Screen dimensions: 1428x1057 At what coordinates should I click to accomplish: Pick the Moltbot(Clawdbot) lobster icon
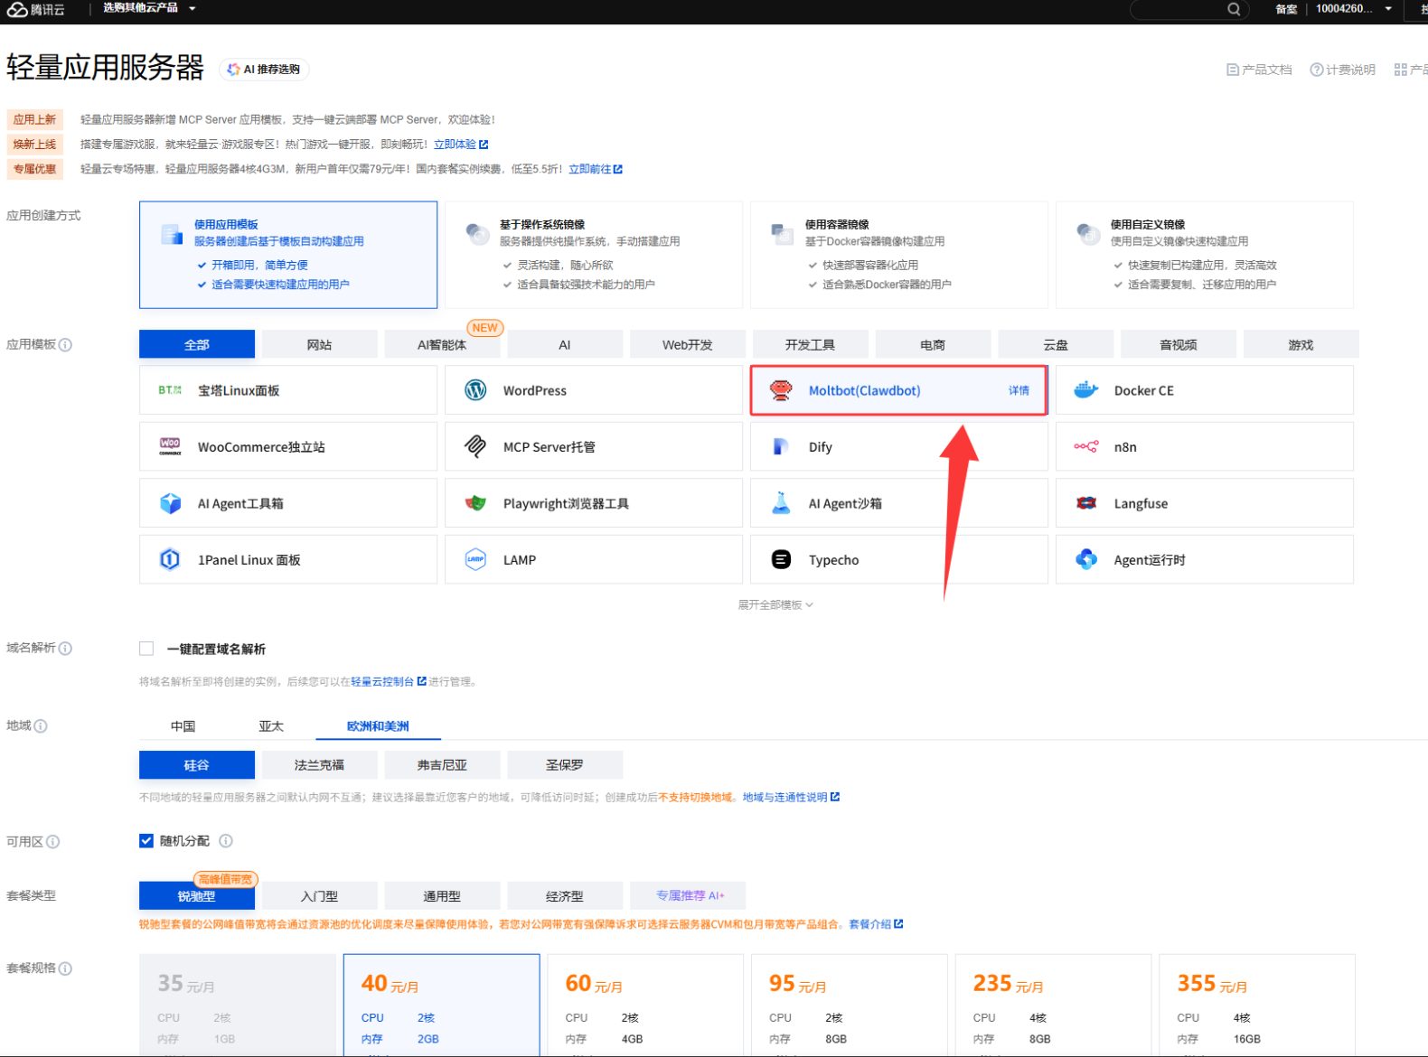point(781,390)
